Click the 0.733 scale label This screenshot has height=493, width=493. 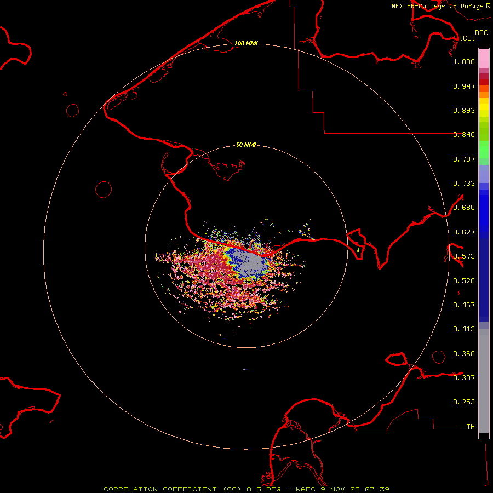point(464,184)
